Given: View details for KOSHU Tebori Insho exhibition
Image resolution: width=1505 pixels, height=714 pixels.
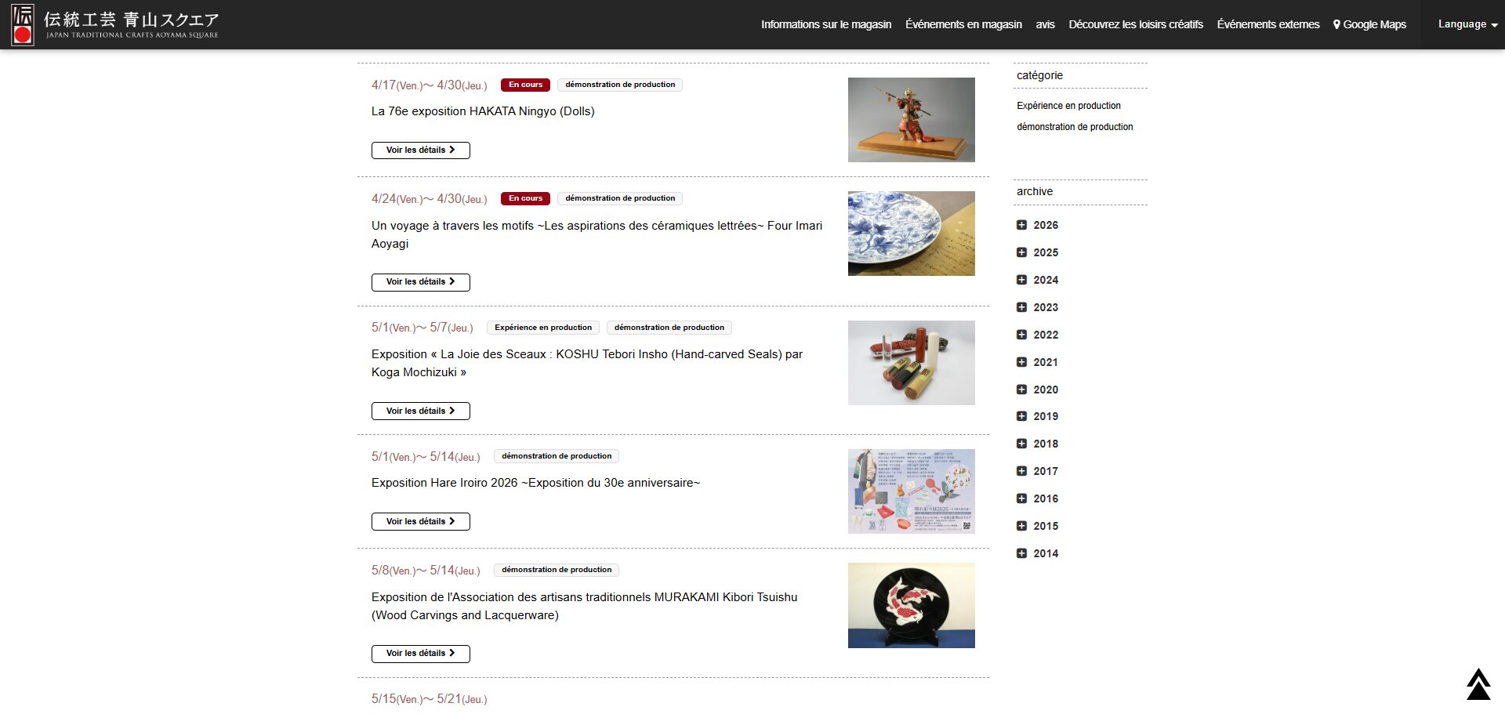Looking at the screenshot, I should (x=420, y=411).
